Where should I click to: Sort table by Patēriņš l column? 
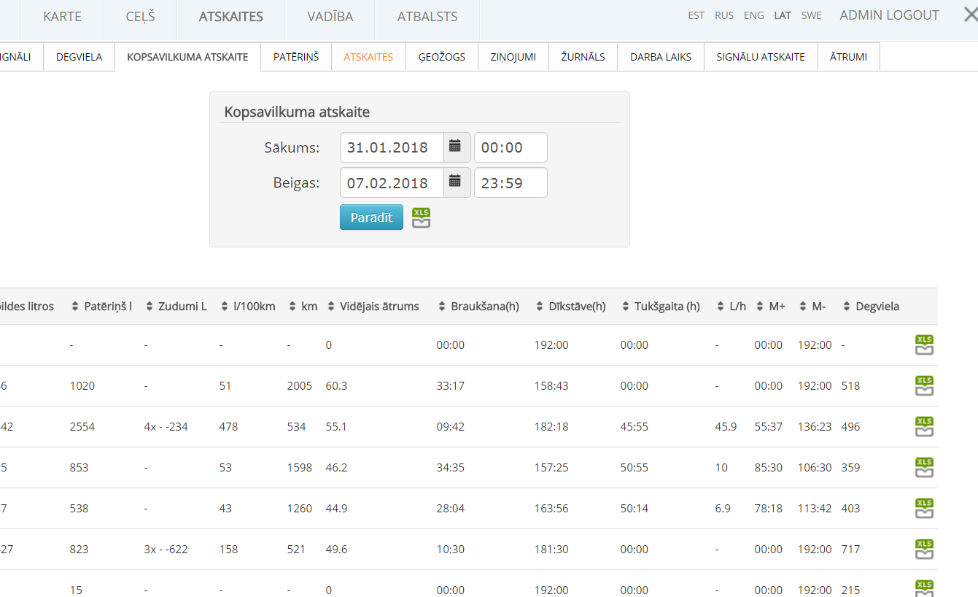[102, 307]
